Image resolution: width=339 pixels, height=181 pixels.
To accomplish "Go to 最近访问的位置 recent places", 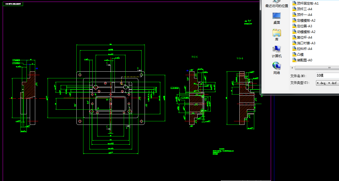I will click(x=276, y=4).
